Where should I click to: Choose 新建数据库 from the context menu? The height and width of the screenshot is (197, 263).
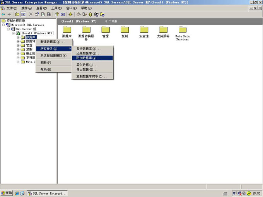coord(54,42)
